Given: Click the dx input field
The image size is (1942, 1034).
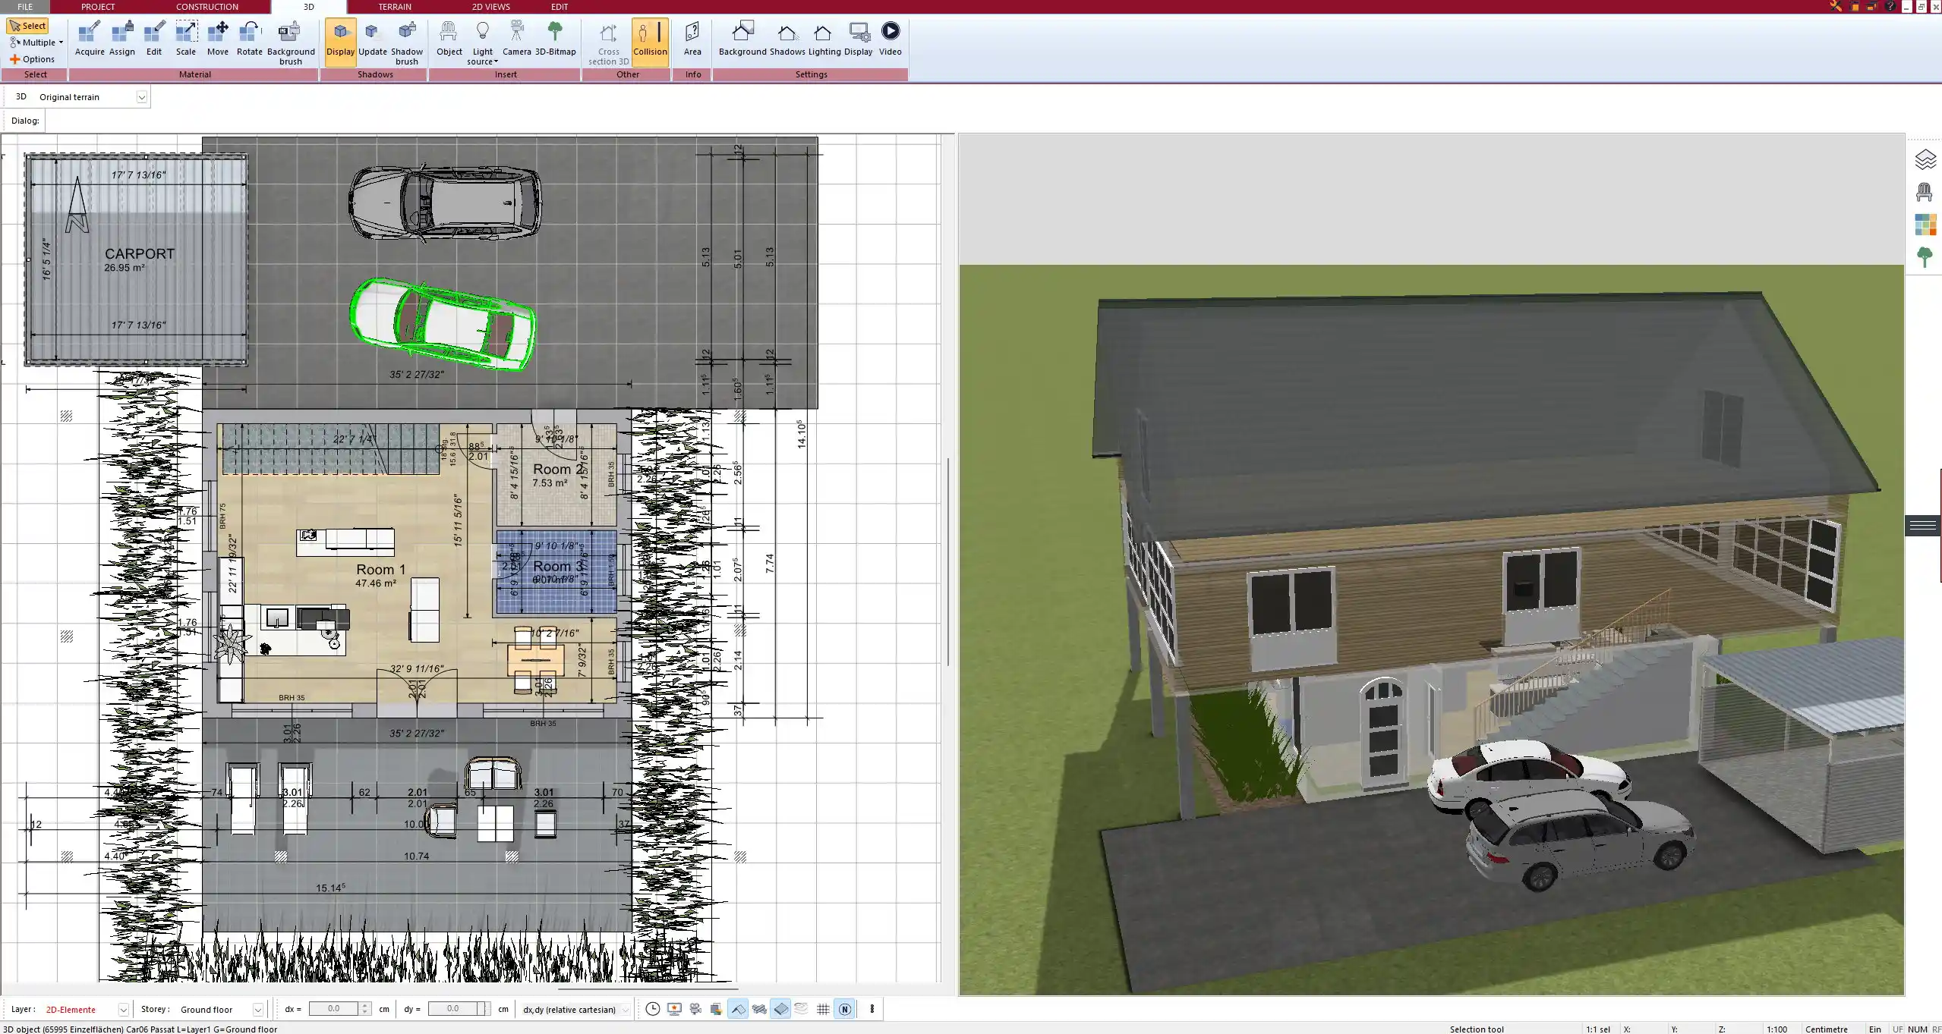Looking at the screenshot, I should pyautogui.click(x=333, y=1009).
